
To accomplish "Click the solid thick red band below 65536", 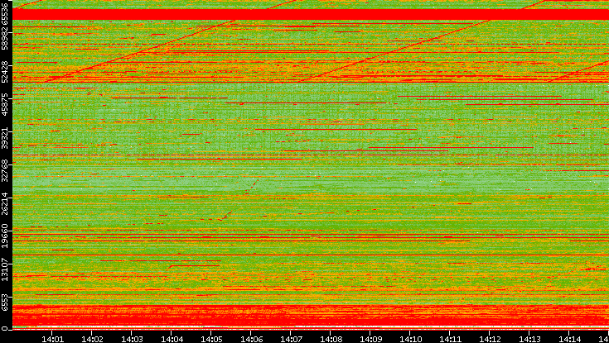I will click(311, 14).
